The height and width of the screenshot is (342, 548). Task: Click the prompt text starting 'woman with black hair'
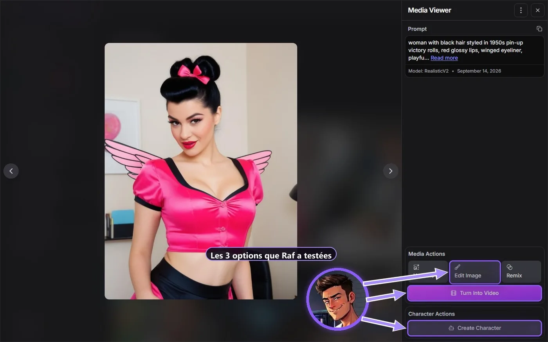[x=465, y=50]
